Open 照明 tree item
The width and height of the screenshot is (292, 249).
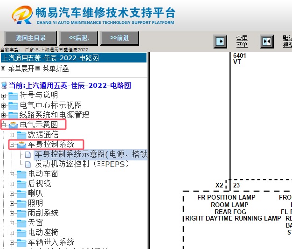pyautogui.click(x=35, y=203)
